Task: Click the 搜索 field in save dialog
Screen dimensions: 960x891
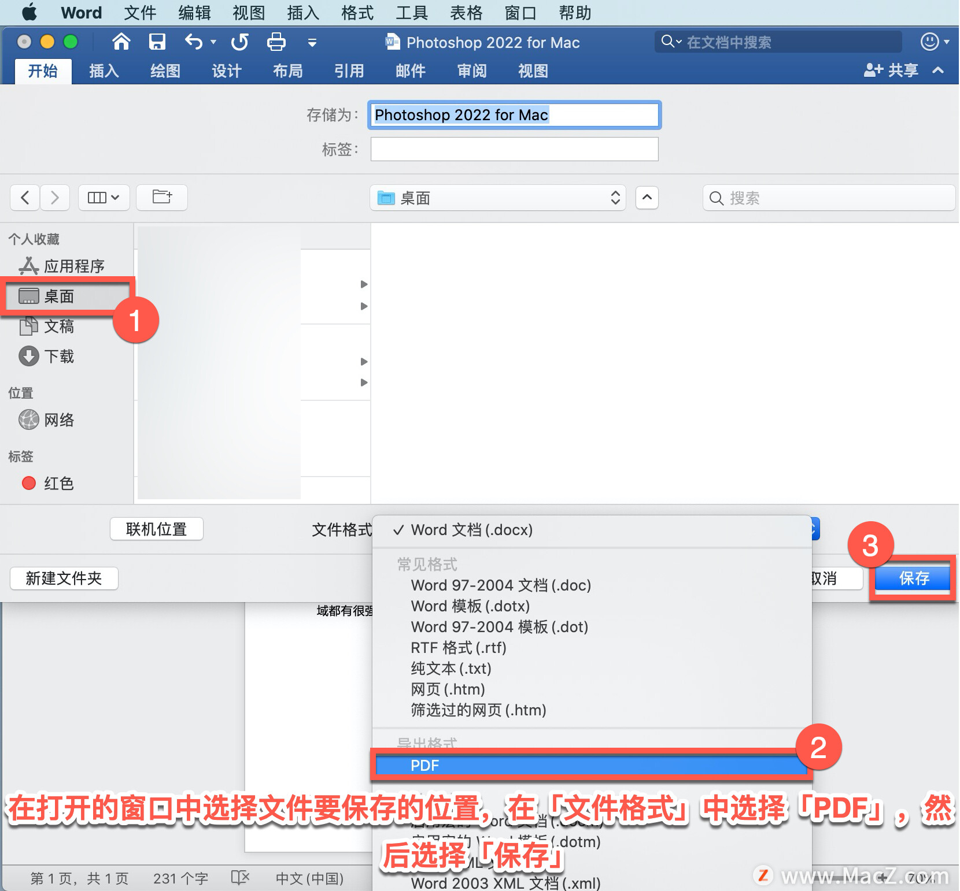Action: [829, 198]
